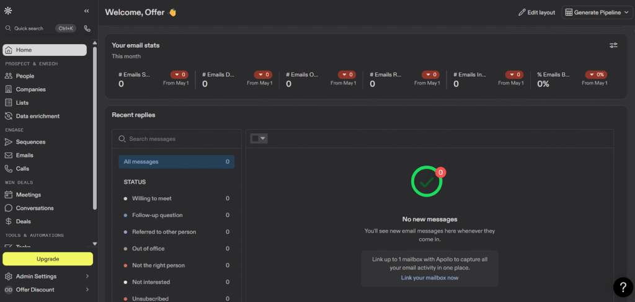Expand the Offer Discount account menu
Image resolution: width=635 pixels, height=302 pixels.
[x=47, y=290]
